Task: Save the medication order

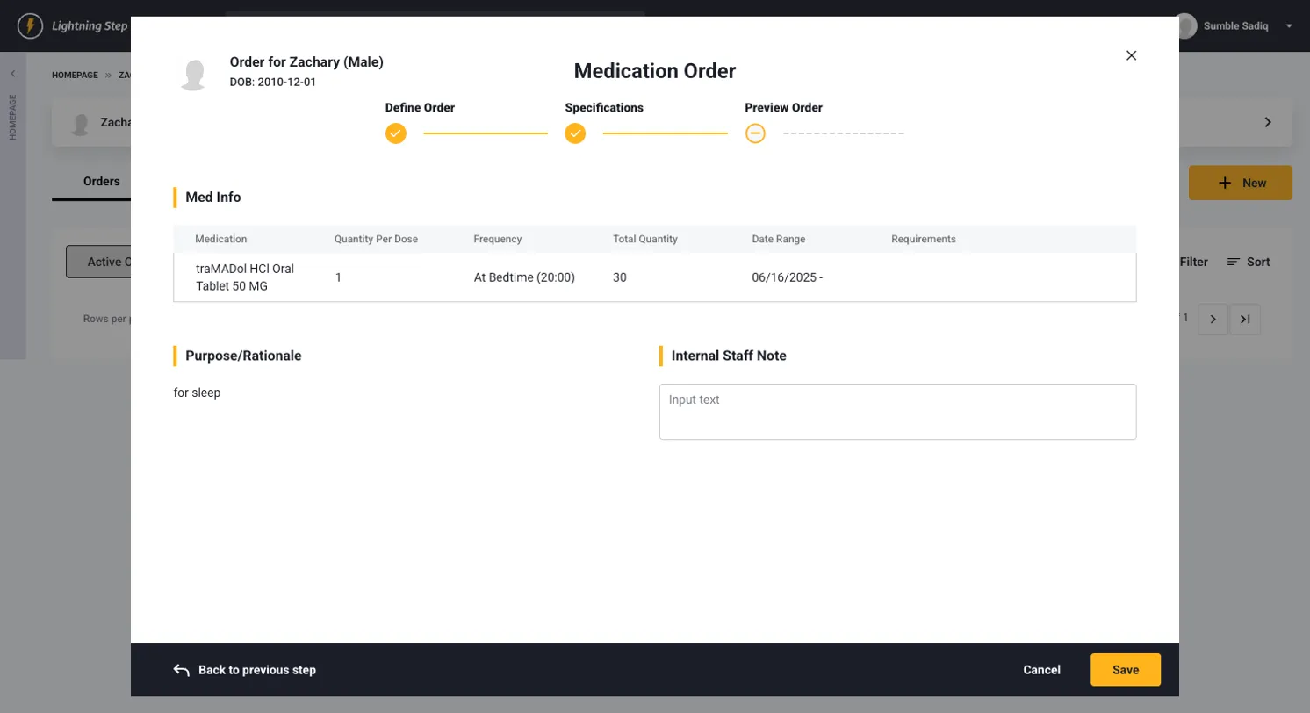Action: point(1125,670)
